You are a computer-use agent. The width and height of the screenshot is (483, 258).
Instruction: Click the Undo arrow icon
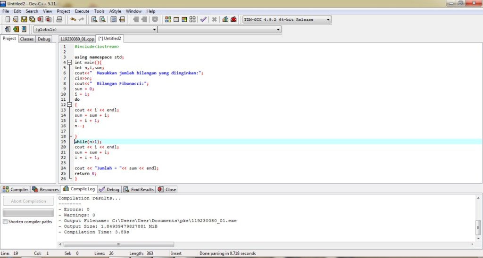(x=73, y=20)
